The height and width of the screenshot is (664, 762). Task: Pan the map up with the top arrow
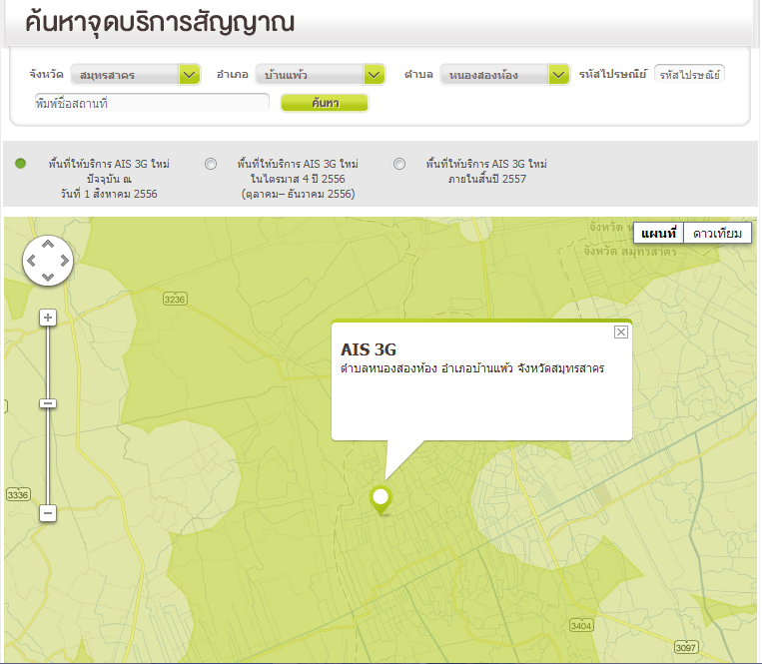click(48, 245)
